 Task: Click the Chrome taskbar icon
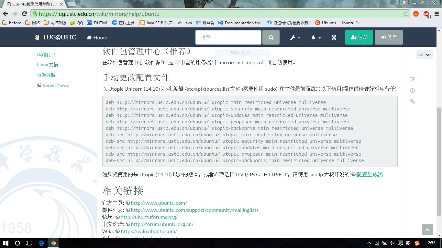point(53,243)
